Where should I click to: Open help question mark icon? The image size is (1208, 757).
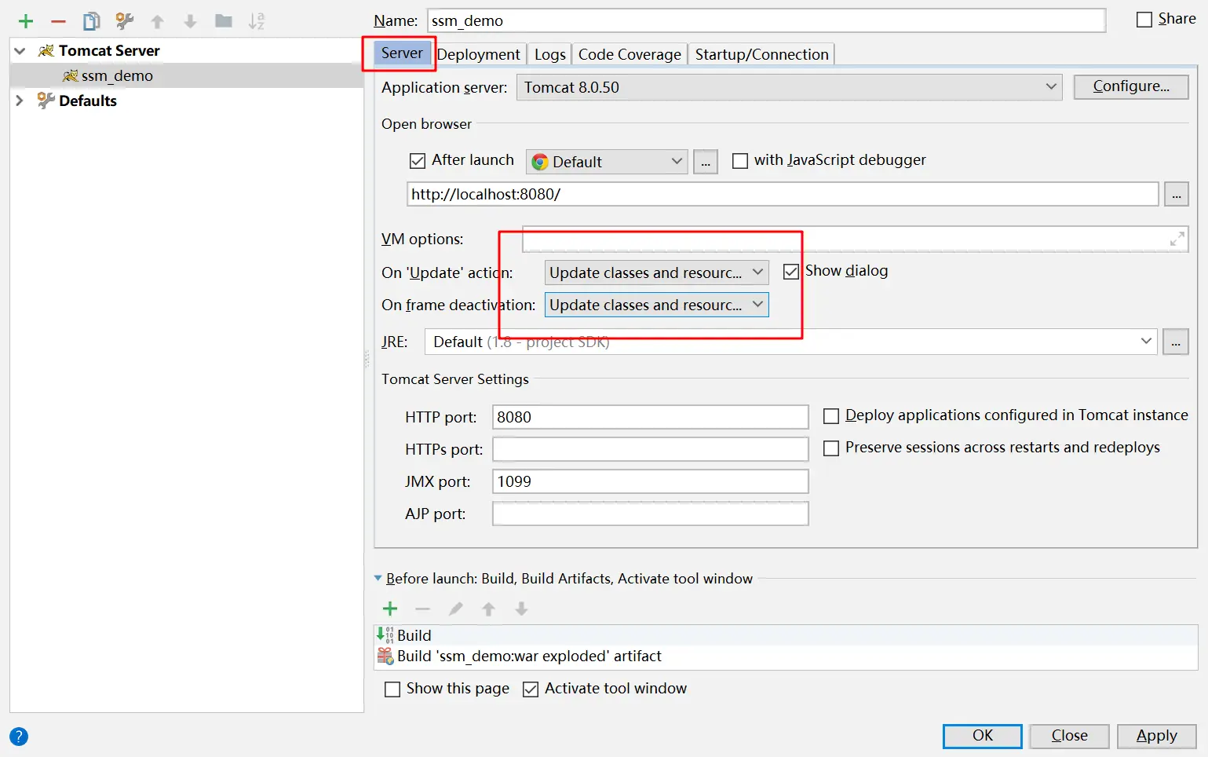[x=19, y=737]
